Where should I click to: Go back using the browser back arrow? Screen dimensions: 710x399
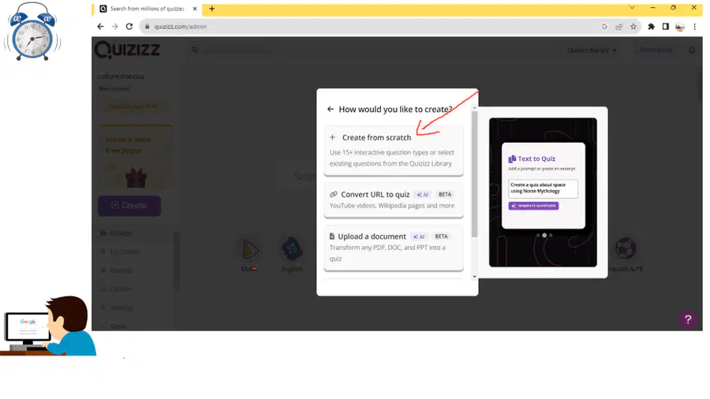100,27
